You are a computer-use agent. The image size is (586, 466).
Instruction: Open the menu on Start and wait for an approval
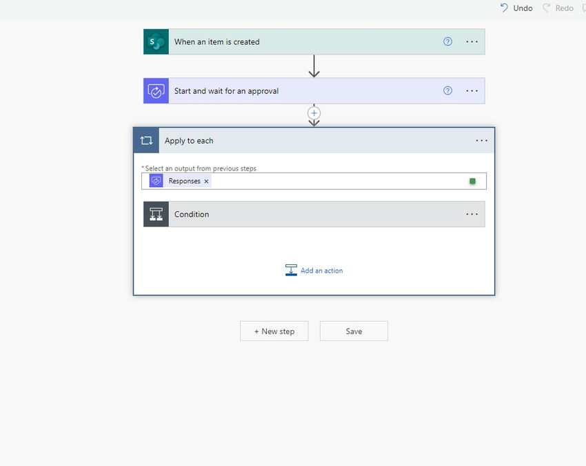coord(472,90)
